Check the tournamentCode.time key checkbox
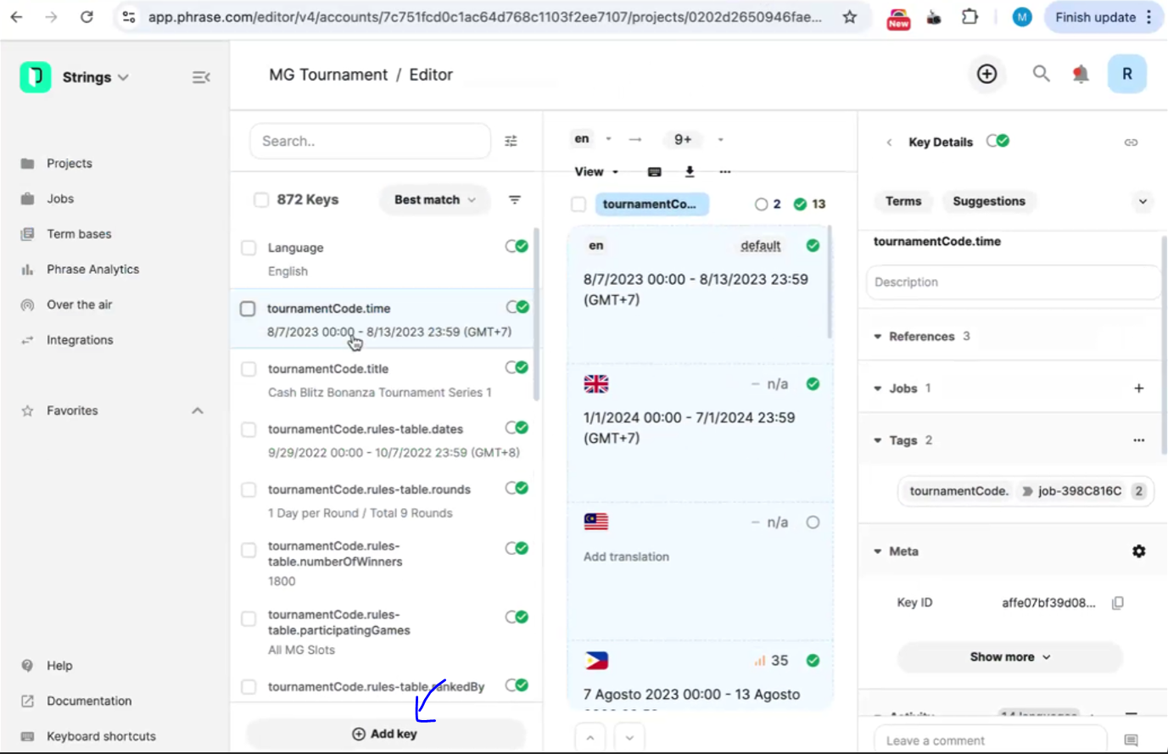This screenshot has width=1168, height=754. (x=248, y=309)
